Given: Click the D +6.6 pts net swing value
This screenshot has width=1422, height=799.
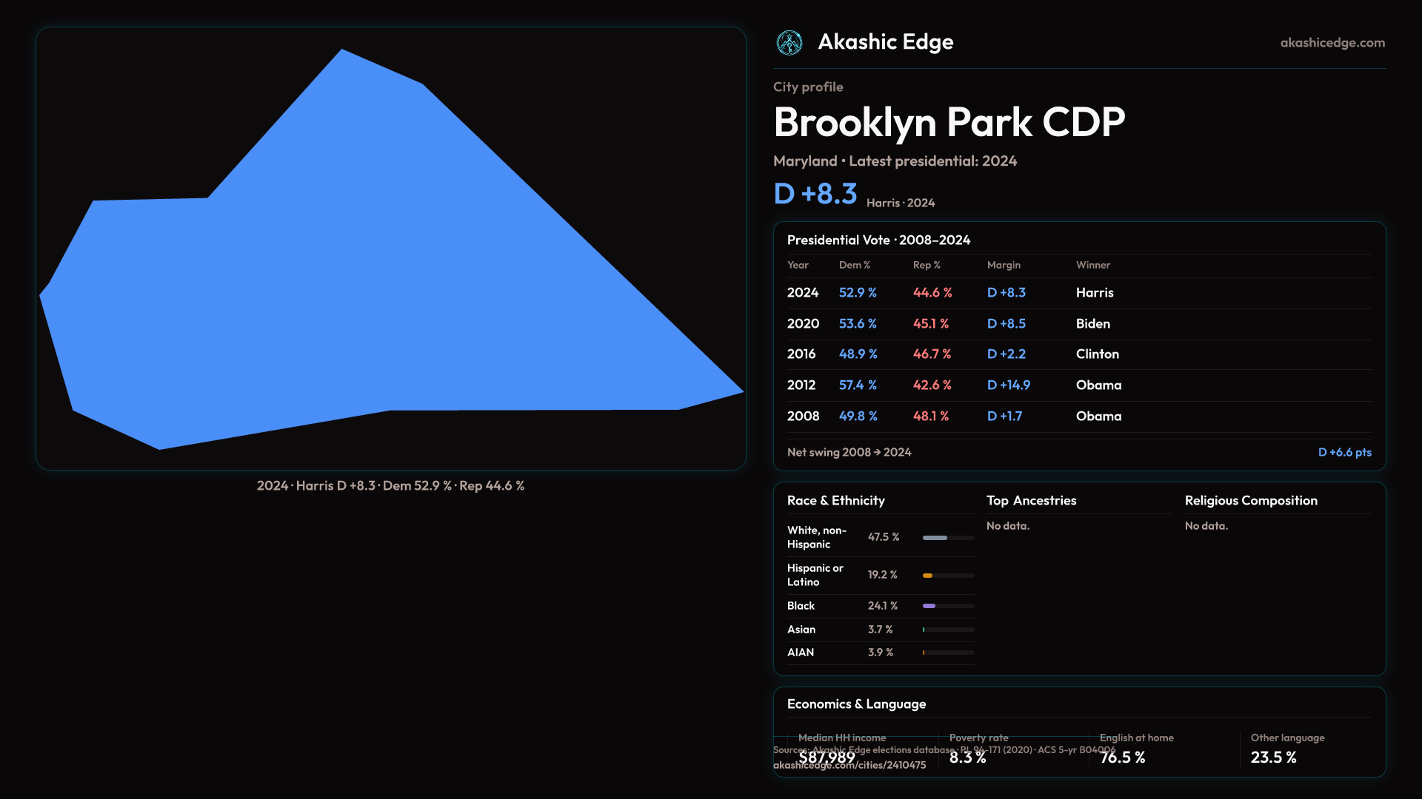Looking at the screenshot, I should point(1344,452).
